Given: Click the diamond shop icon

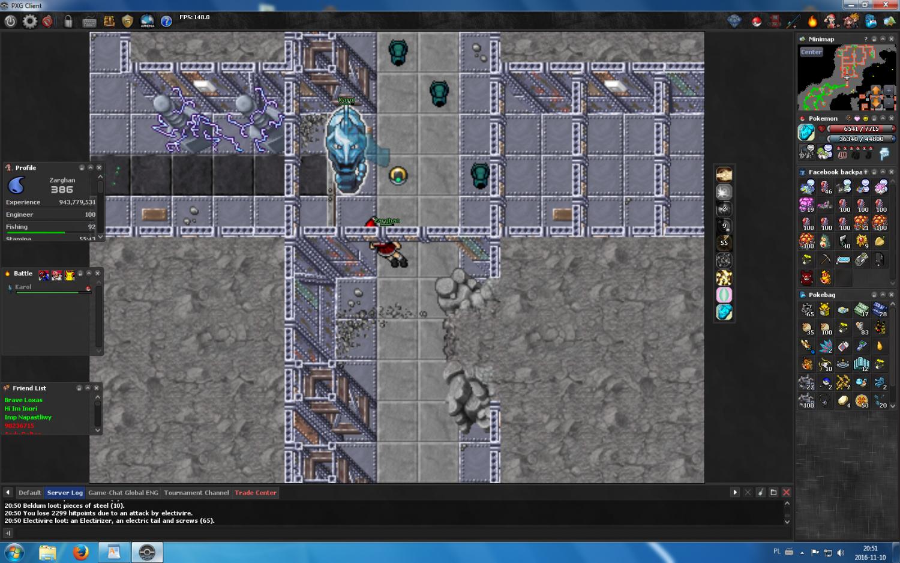Looking at the screenshot, I should [734, 22].
